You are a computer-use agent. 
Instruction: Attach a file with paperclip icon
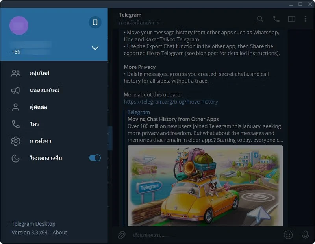pos(122,235)
